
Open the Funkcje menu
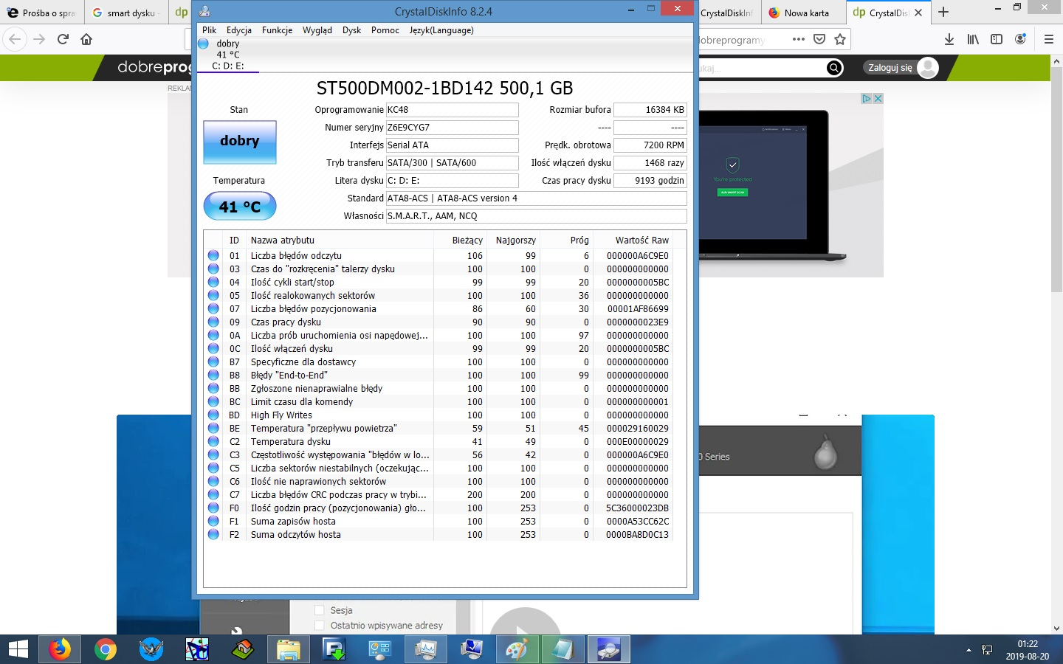coord(277,30)
